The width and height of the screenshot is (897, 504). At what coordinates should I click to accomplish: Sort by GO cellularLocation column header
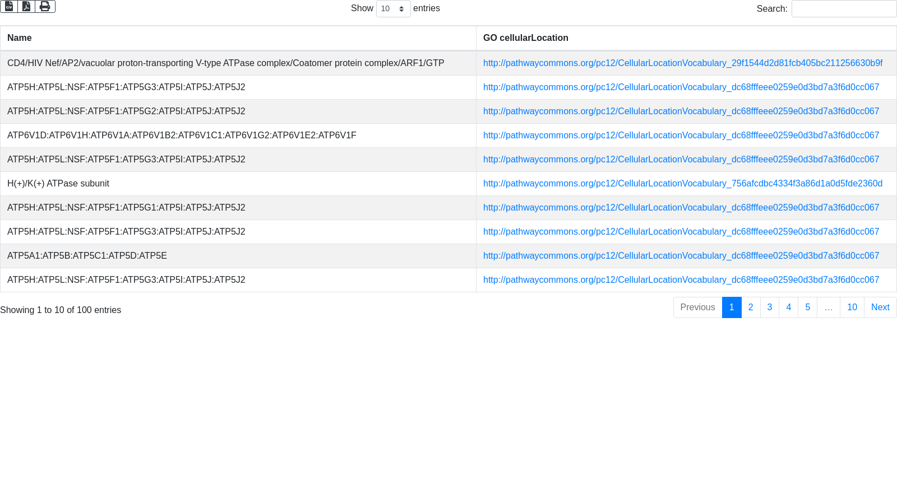pos(686,38)
